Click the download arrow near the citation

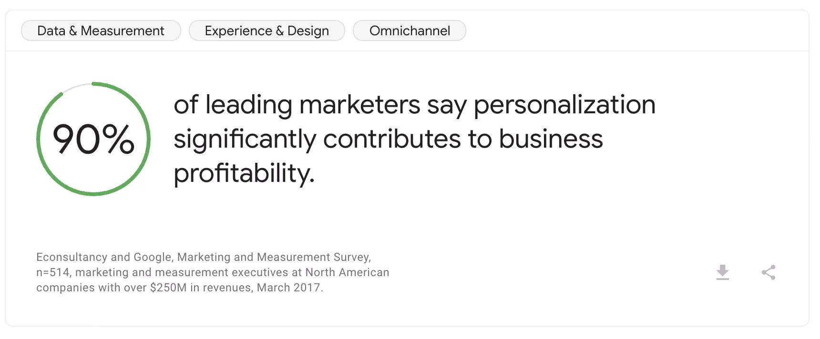[x=723, y=272]
